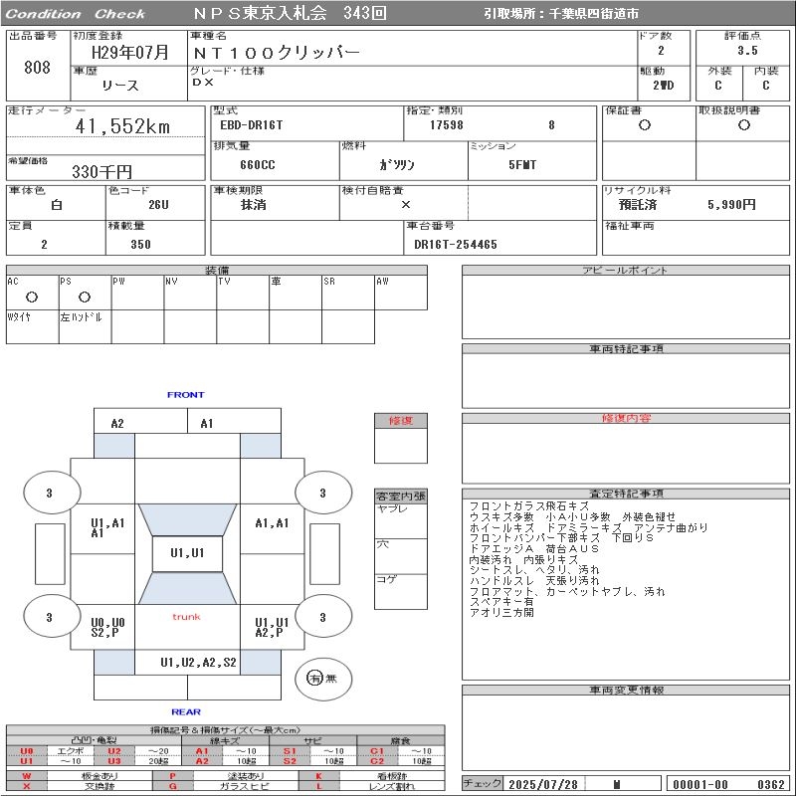
Task: Click the A2 front bumper damage section
Action: [x=117, y=424]
